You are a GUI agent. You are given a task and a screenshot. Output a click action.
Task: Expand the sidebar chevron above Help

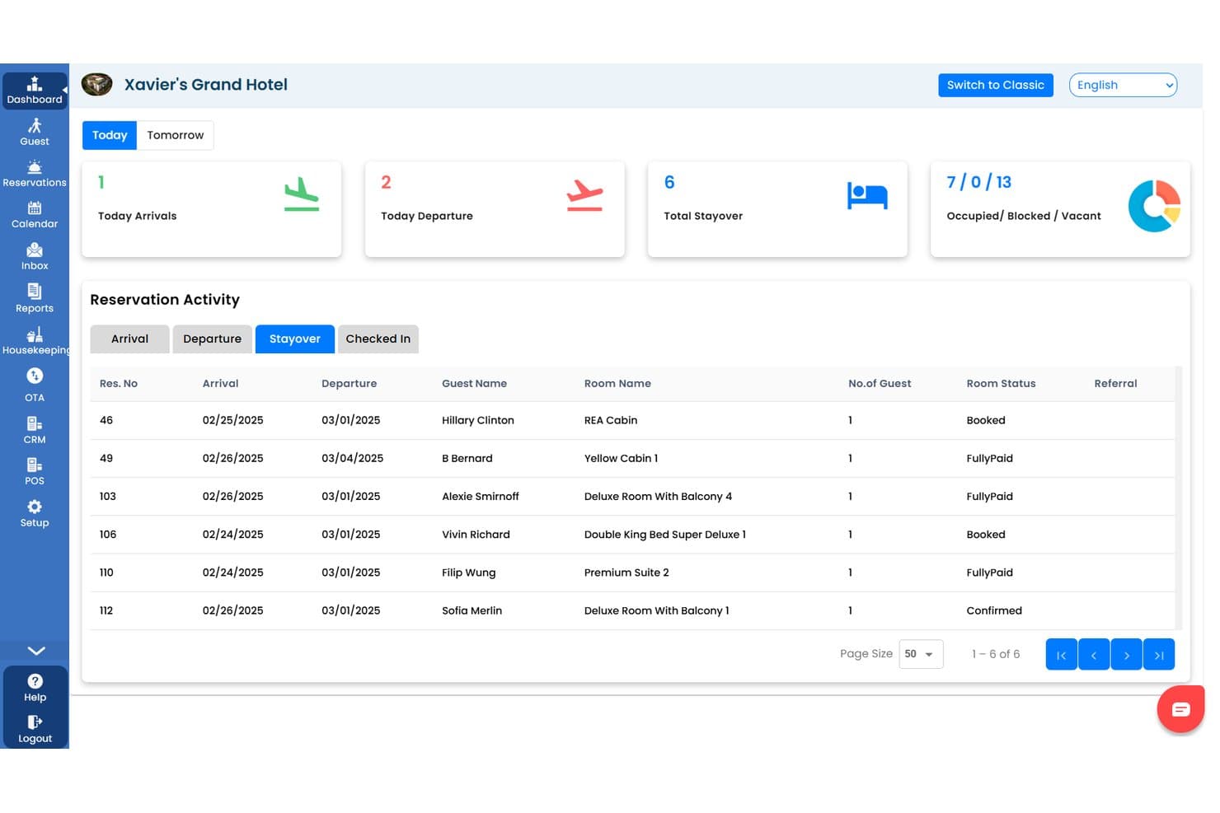[35, 651]
